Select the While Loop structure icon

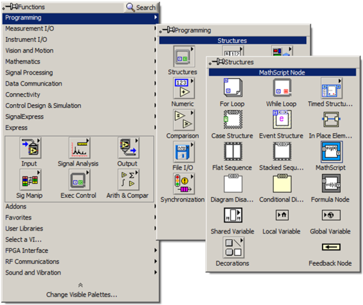[x=282, y=88]
